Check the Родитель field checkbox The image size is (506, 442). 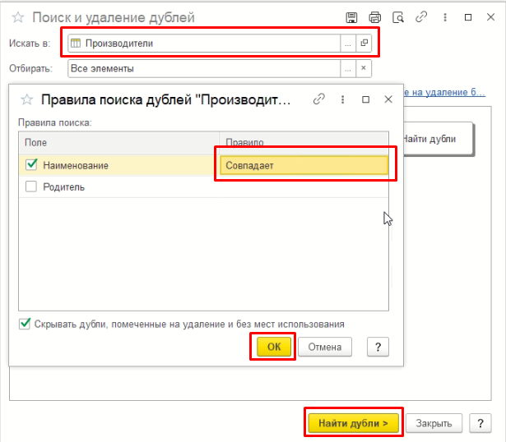31,186
